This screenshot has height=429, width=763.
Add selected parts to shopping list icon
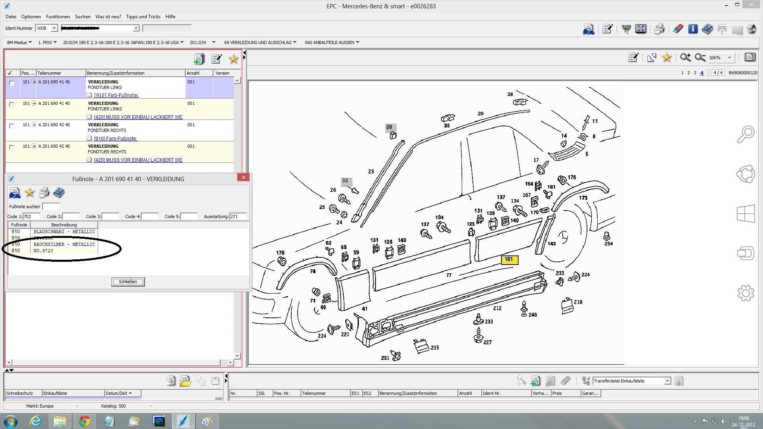click(199, 59)
